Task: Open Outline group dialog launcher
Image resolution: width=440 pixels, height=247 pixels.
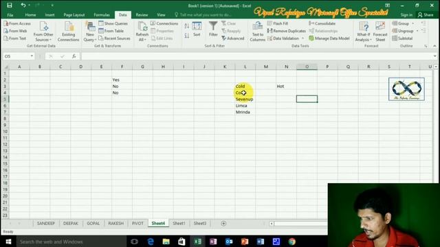Action: 426,46
